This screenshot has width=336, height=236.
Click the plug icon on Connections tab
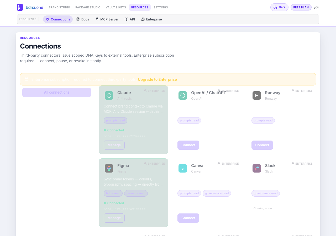[48, 19]
